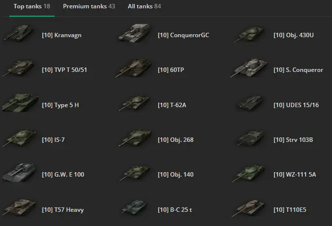Click the ConquerorGC tank icon
The image size is (332, 226).
135,32
